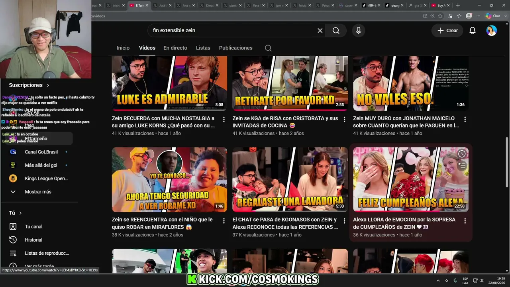The width and height of the screenshot is (510, 287).
Task: Play the RETIRATE POR FAVOR XD thumbnail
Action: point(290,83)
